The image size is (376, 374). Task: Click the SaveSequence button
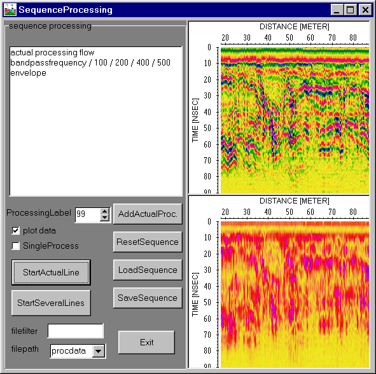[148, 298]
